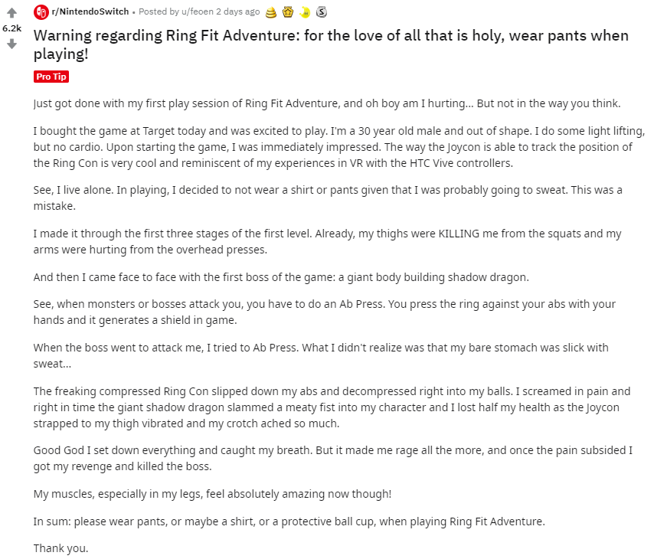Click the '2 days ago' timestamp
This screenshot has height=559, width=667.
pos(238,11)
